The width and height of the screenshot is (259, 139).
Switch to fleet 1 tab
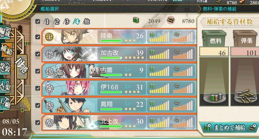pyautogui.click(x=47, y=22)
